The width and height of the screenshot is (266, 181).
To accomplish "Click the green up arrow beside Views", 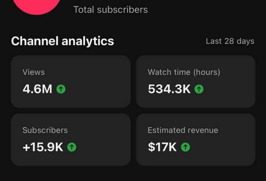I will click(61, 89).
